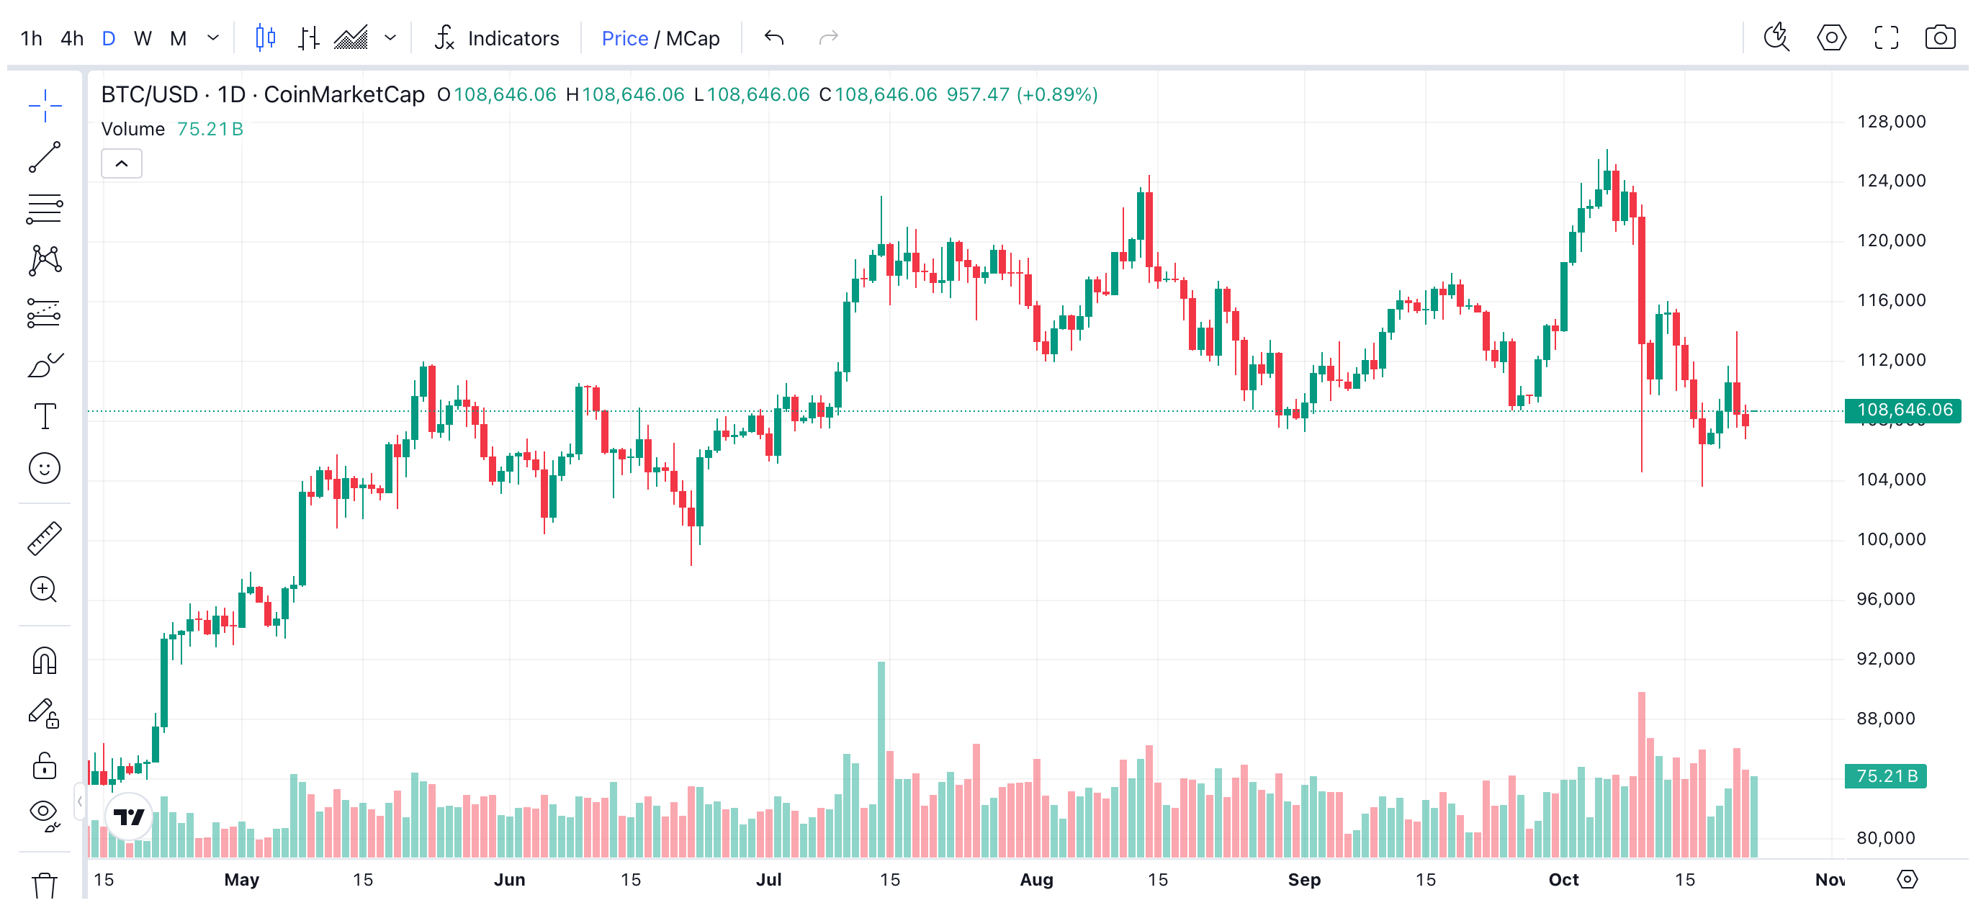Screen dimensions: 1986x913
Task: Toggle the lock all drawings option
Action: (x=45, y=768)
